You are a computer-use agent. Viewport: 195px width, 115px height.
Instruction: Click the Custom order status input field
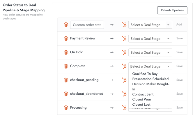coord(87,25)
